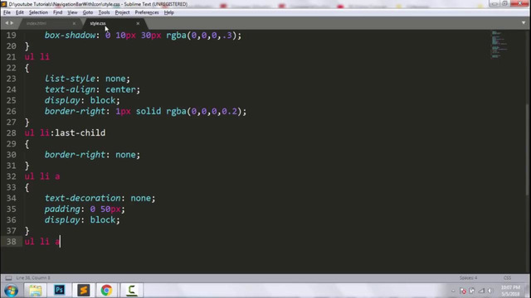Open the CSS syntax selector
This screenshot has width=531, height=298.
(x=507, y=278)
